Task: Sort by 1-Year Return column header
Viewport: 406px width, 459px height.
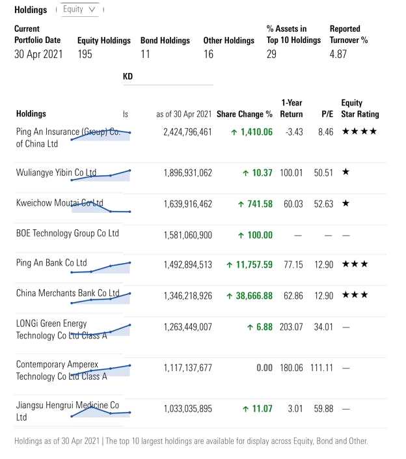Action: click(x=291, y=109)
